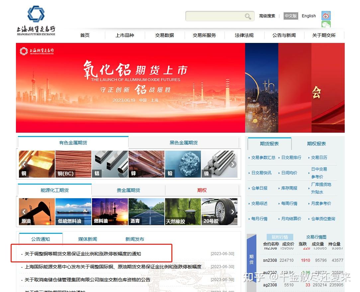Click left arrow on energy futures carousel
The width and height of the screenshot is (360, 292).
pos(24,212)
